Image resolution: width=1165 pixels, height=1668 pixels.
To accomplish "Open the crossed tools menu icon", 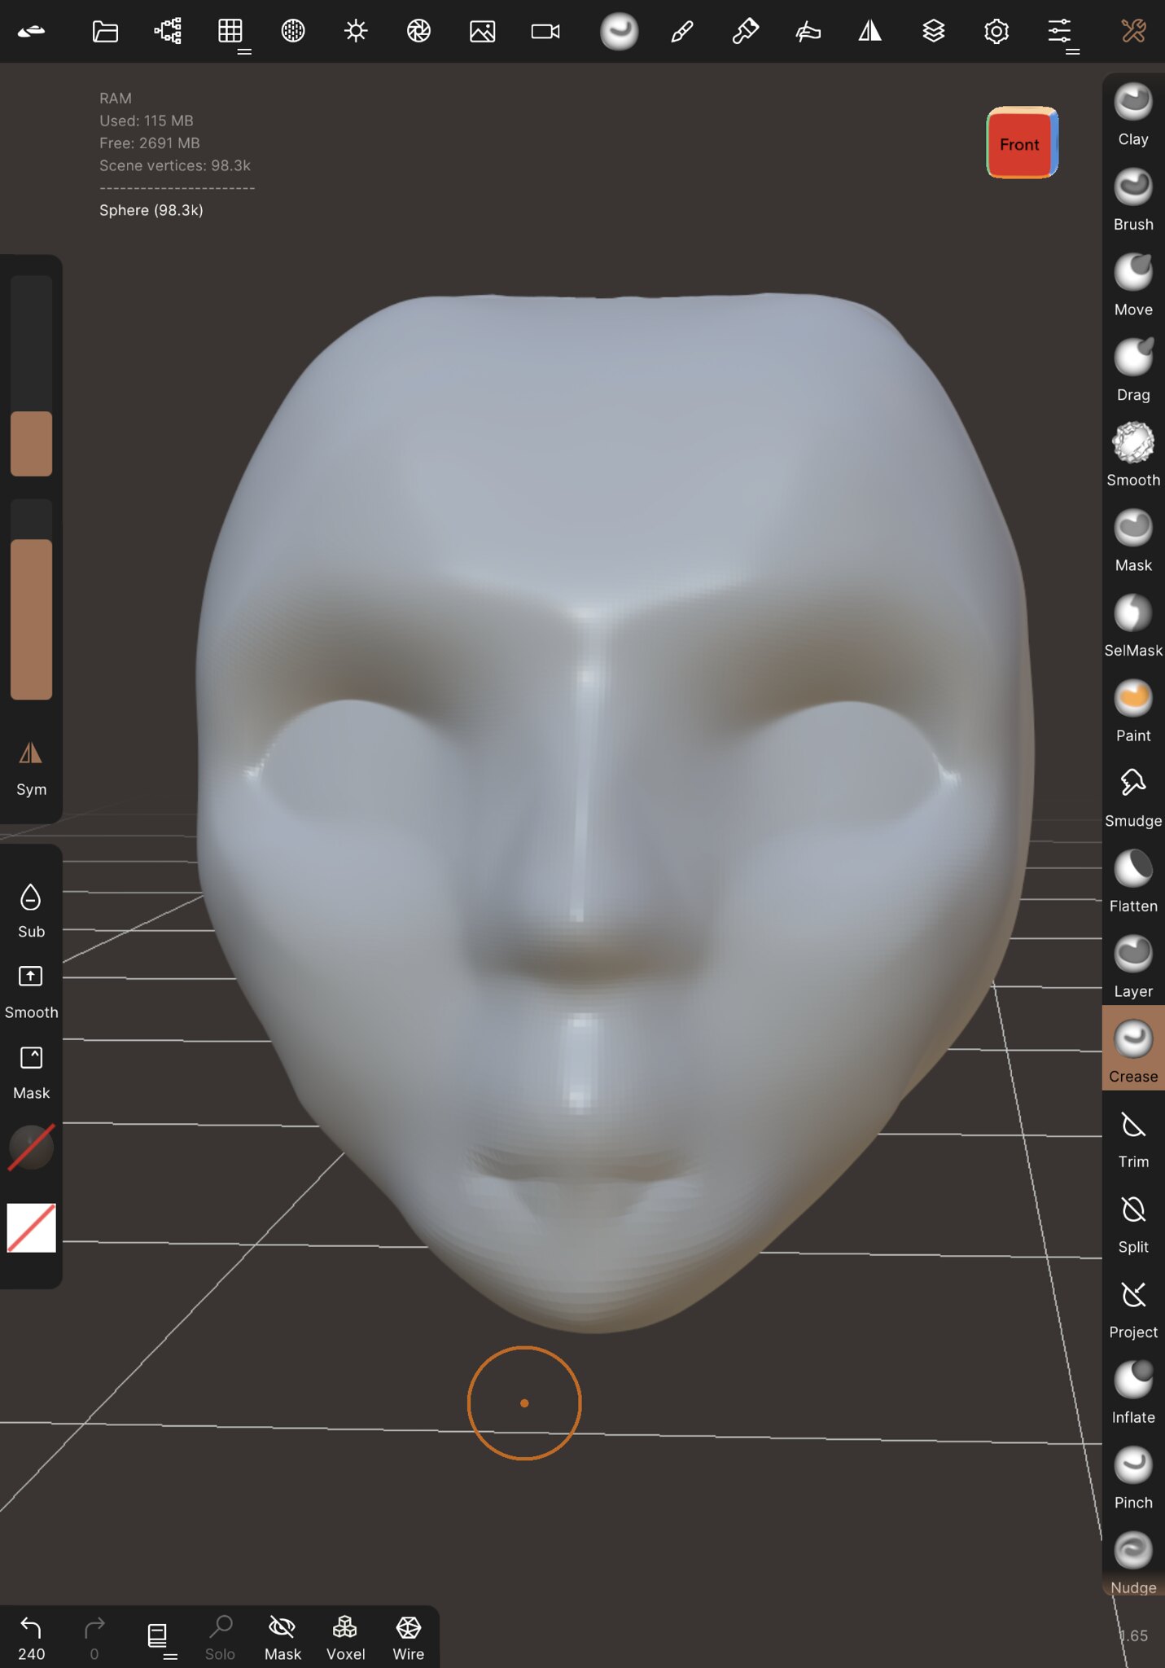I will [x=1133, y=32].
